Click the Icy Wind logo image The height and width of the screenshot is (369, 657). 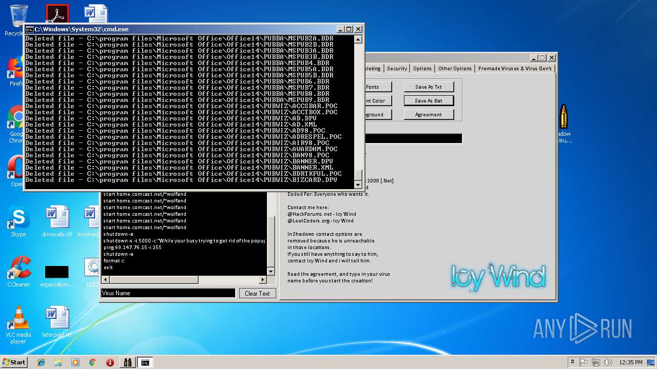tap(498, 277)
